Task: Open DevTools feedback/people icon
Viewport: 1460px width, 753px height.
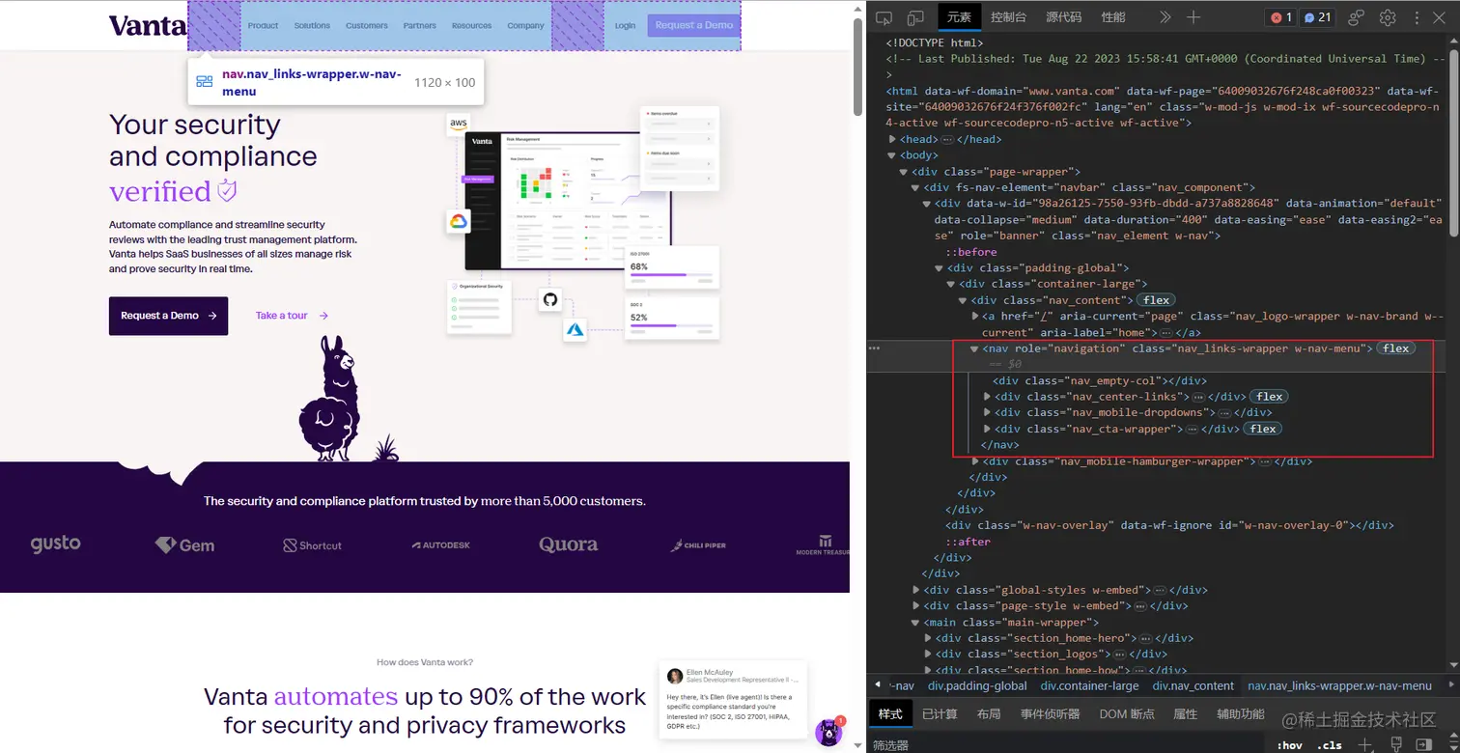Action: [x=1356, y=17]
